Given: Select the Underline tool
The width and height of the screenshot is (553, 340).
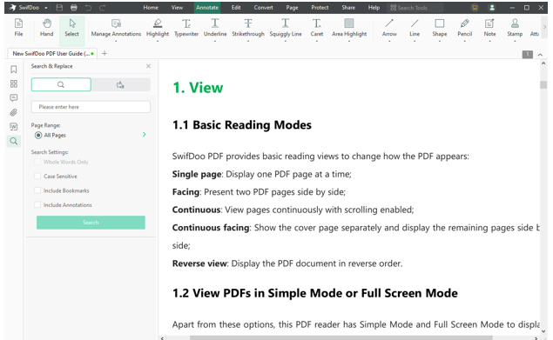Looking at the screenshot, I should point(215,28).
